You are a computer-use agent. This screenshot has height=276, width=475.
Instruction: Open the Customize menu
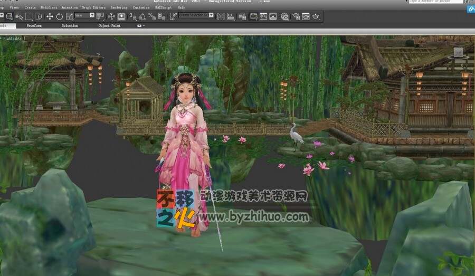tap(141, 7)
